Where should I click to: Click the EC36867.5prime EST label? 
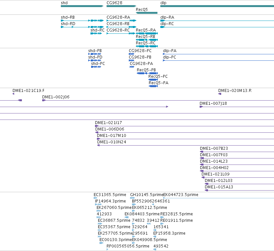click(x=114, y=221)
